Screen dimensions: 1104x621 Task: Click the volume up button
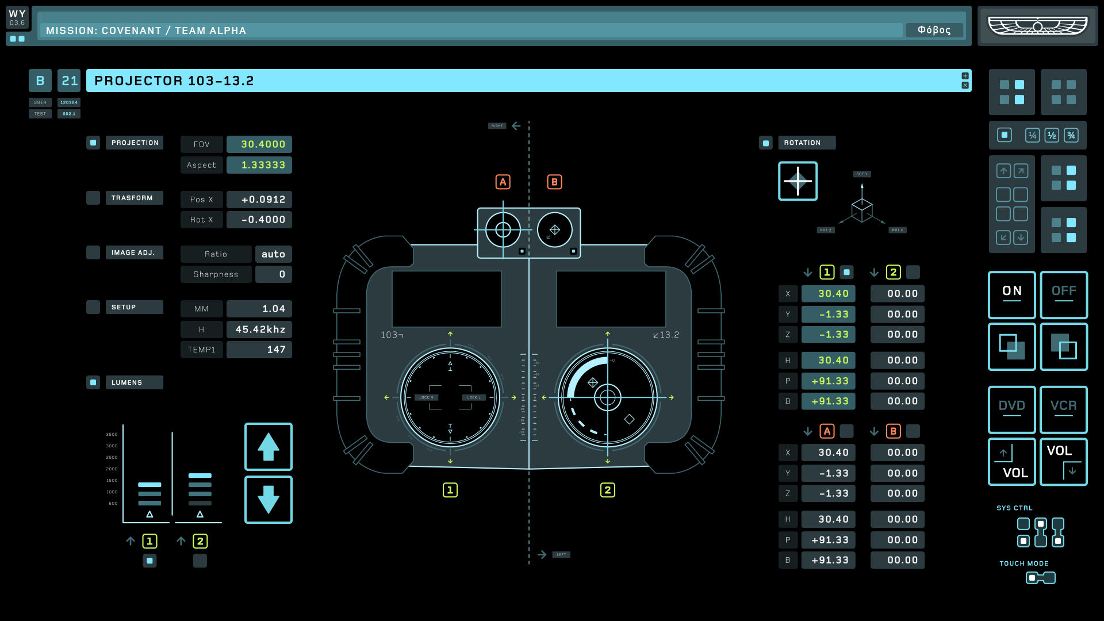pyautogui.click(x=1011, y=462)
